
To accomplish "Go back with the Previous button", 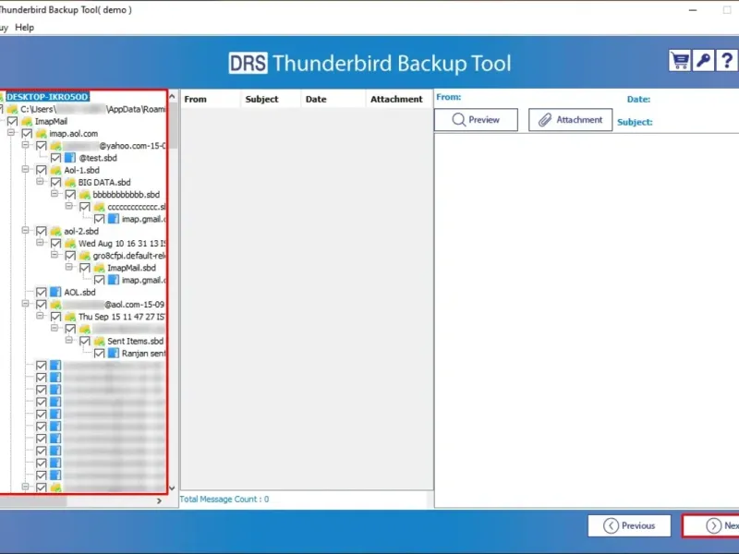I will click(x=629, y=525).
